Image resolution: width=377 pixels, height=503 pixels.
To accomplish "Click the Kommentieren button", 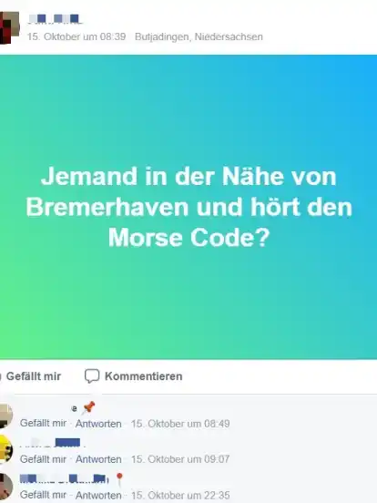I will (133, 376).
